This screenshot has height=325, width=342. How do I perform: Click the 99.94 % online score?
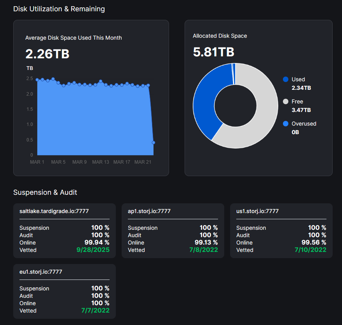(97, 243)
